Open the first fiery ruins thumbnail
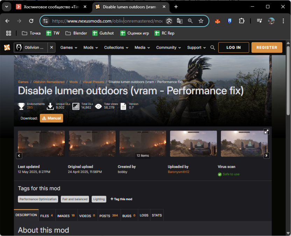Image resolution: width=291 pixels, height=236 pixels. pyautogui.click(x=41, y=144)
